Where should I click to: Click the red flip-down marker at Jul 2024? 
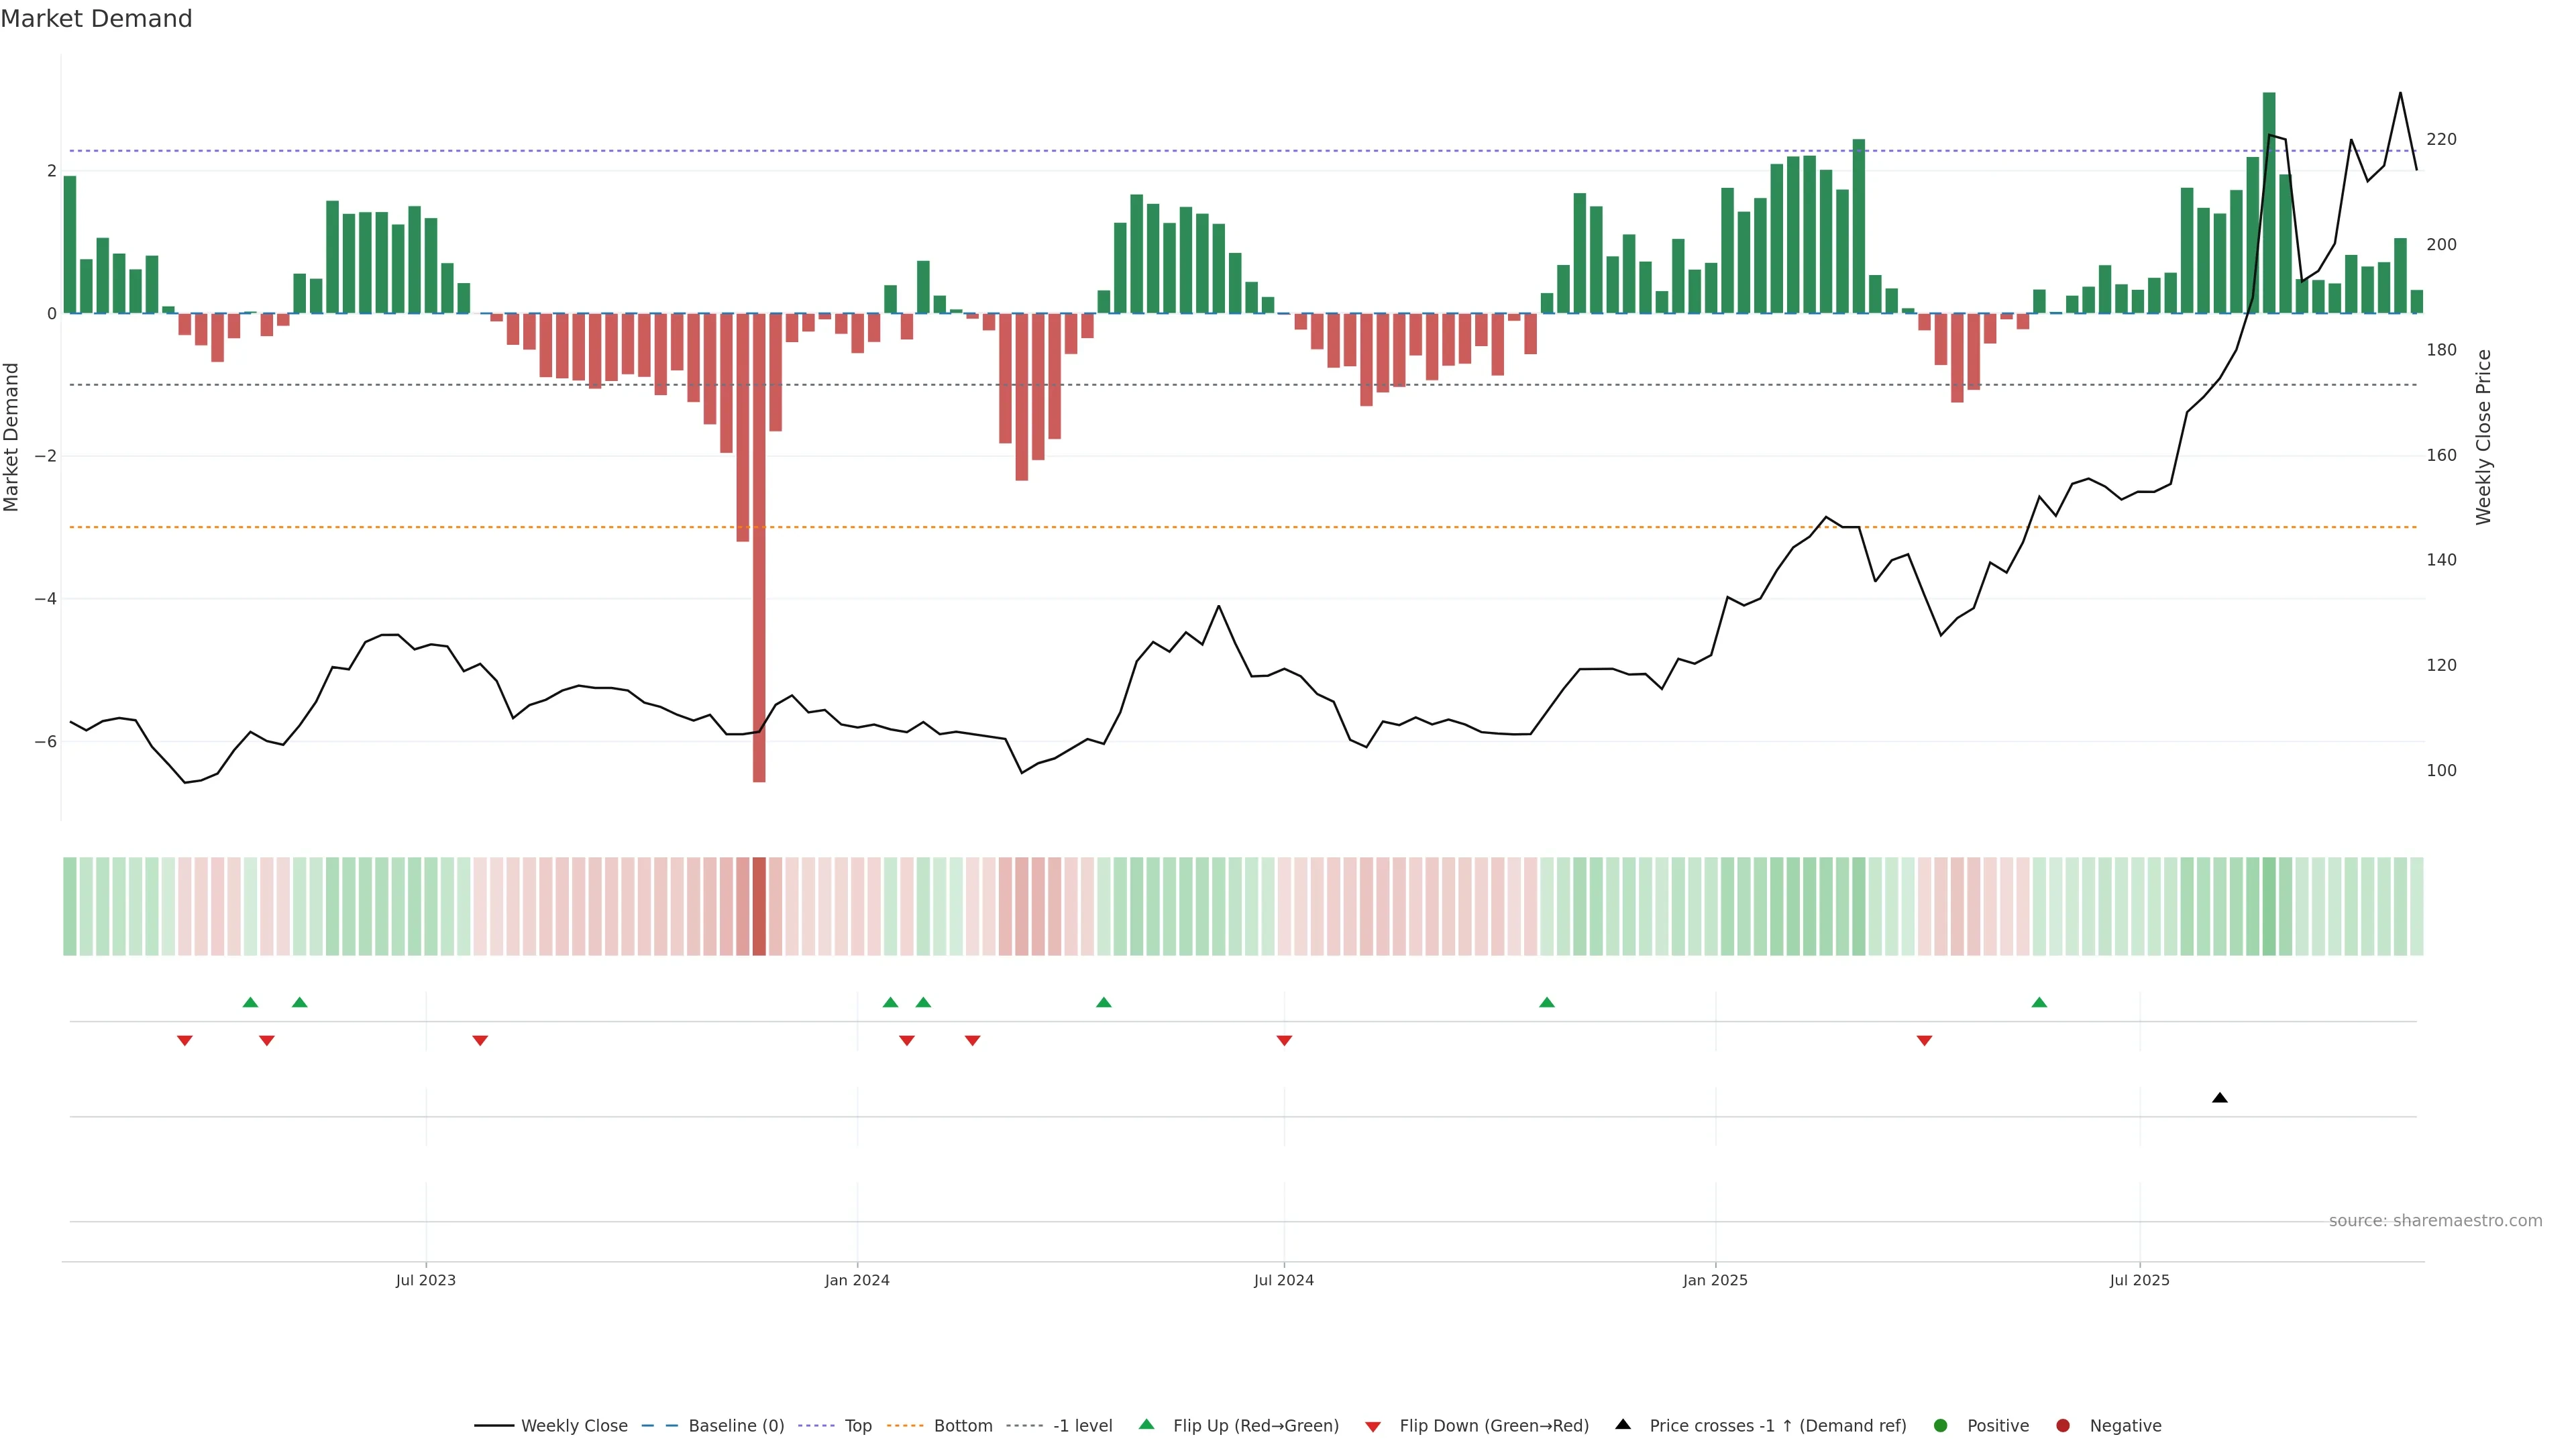pos(1284,1041)
